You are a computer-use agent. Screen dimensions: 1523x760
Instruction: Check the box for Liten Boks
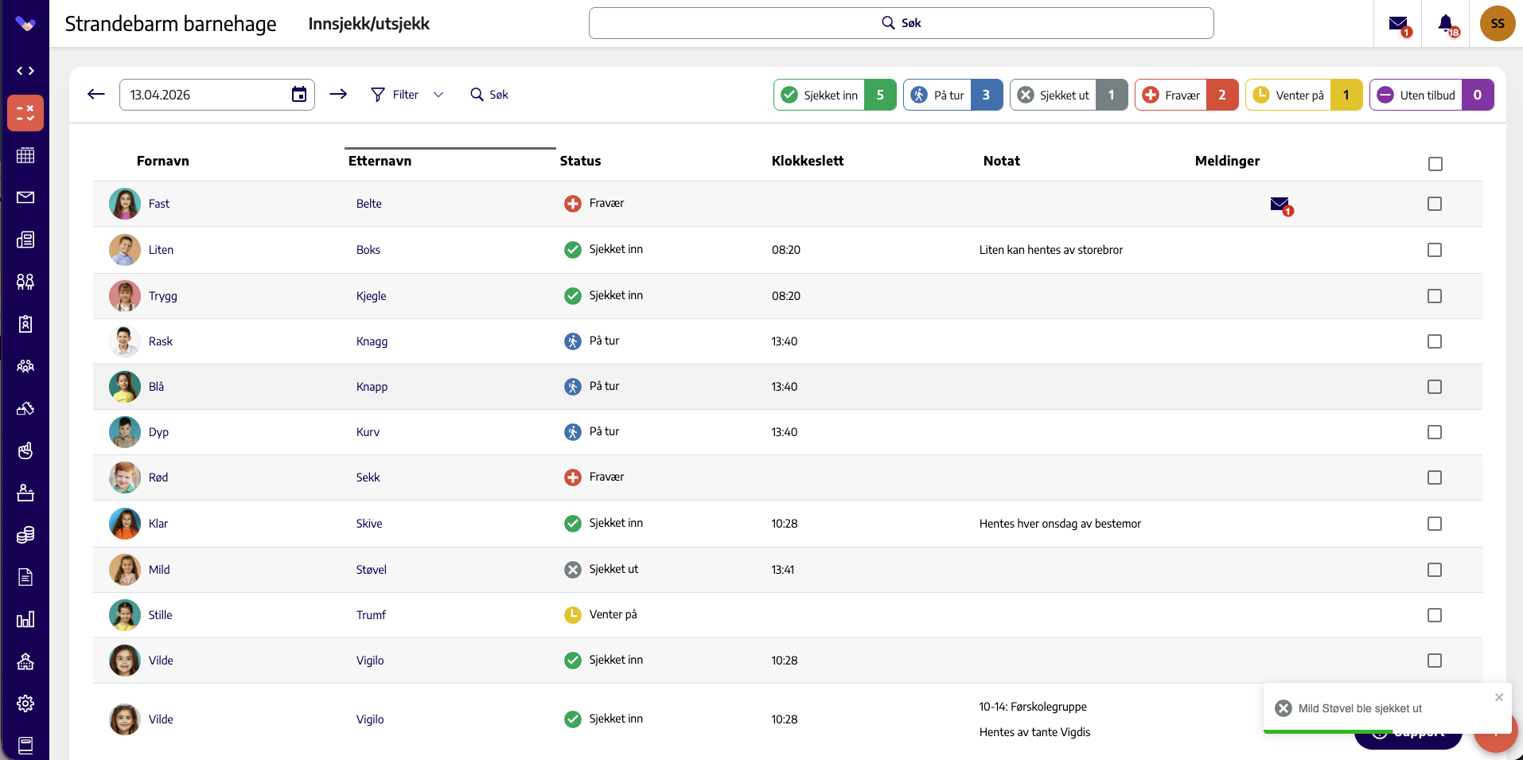[x=1435, y=250]
